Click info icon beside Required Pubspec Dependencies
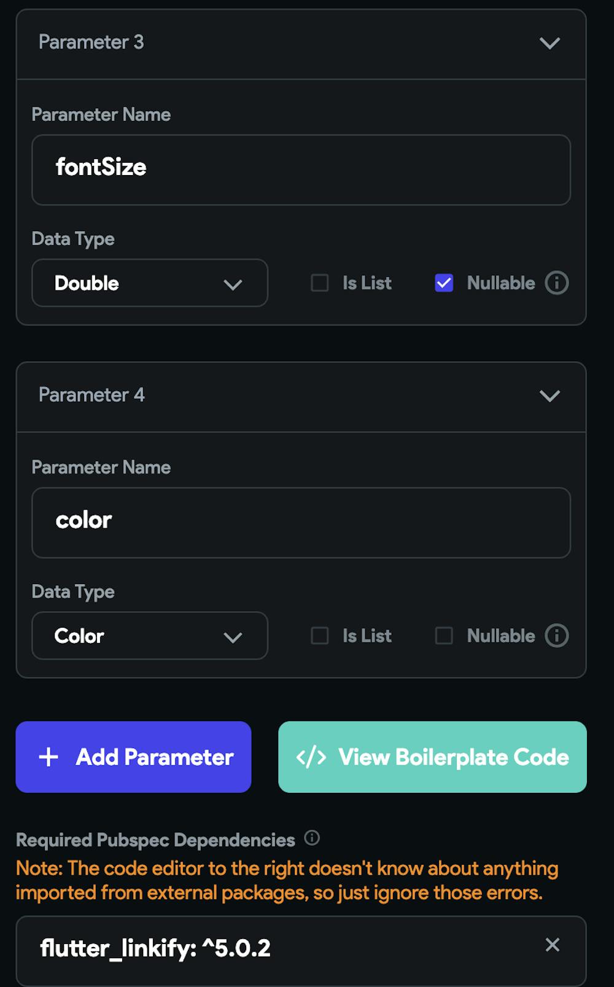 point(312,838)
